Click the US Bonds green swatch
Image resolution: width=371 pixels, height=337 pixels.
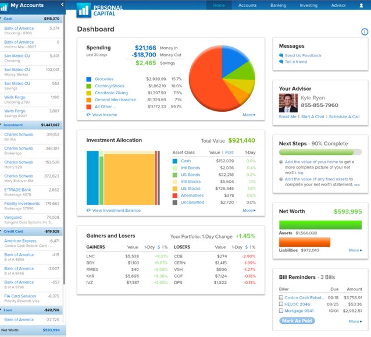(175, 175)
